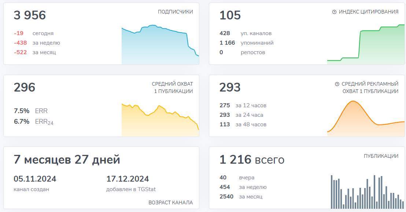This screenshot has width=406, height=212.
Task: Click help icon next to СРЕДНИЙ РЕКЛАМНЫЙ ОХВАТ
Action: tap(337, 84)
